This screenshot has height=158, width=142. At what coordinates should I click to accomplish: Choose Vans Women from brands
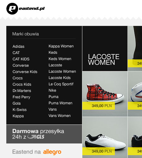point(60,116)
